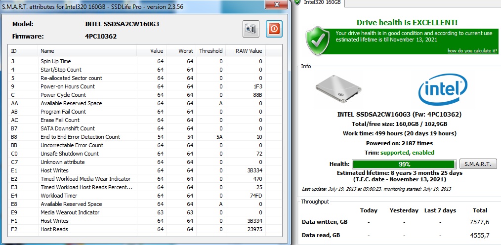Viewport: 501px width, 245px height.
Task: Sort by the Threshold column header
Action: click(x=210, y=51)
